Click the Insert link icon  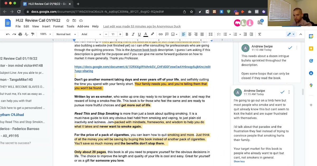[161, 34]
